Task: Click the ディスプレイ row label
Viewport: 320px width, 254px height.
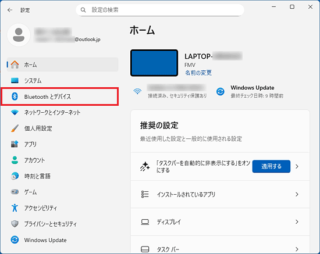Action: (x=169, y=222)
